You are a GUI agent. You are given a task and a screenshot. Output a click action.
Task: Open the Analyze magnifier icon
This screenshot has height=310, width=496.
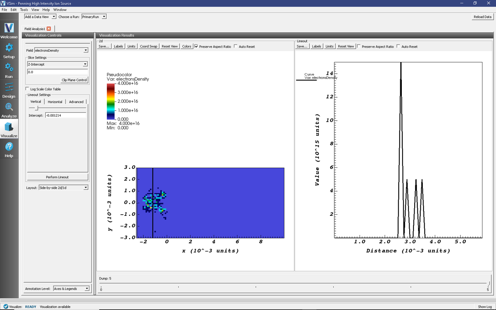pyautogui.click(x=9, y=107)
